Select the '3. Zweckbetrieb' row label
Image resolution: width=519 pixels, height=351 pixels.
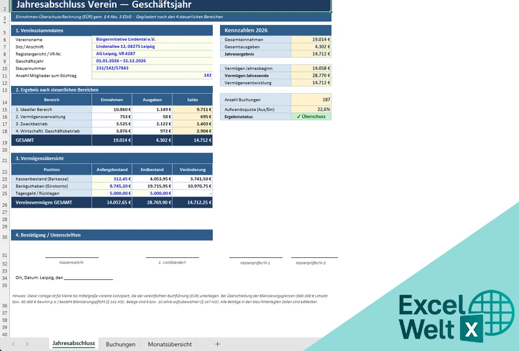coord(51,124)
